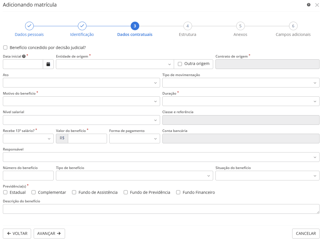Select the Fundo Financeiro checkbox
The height and width of the screenshot is (240, 323).
pos(178,192)
